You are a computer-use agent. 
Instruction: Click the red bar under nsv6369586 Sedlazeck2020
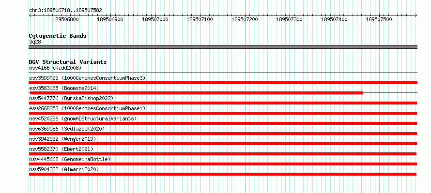(223, 134)
